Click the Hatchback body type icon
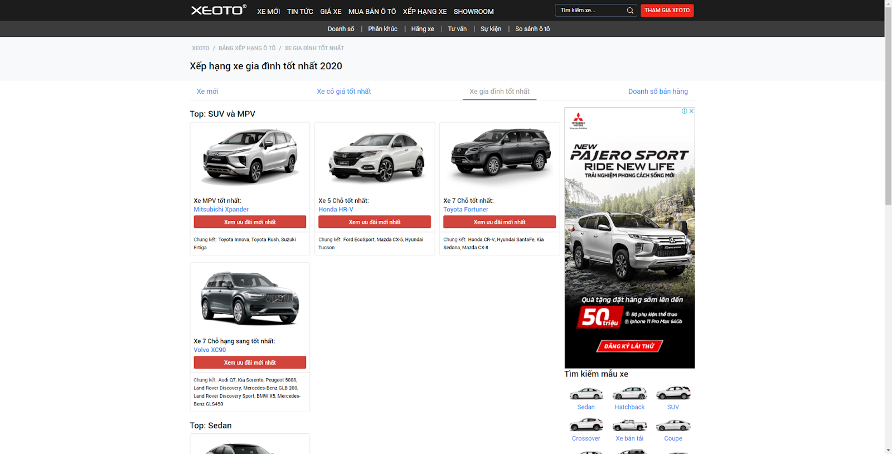The height and width of the screenshot is (454, 892). [x=629, y=394]
